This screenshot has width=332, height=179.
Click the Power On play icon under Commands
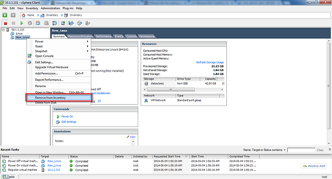point(58,117)
